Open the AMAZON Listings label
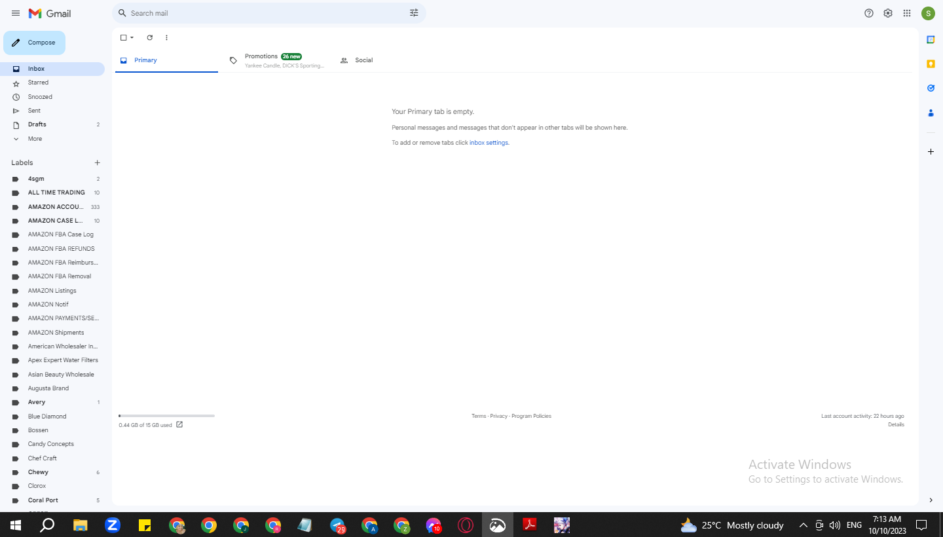Image resolution: width=943 pixels, height=537 pixels. (52, 291)
